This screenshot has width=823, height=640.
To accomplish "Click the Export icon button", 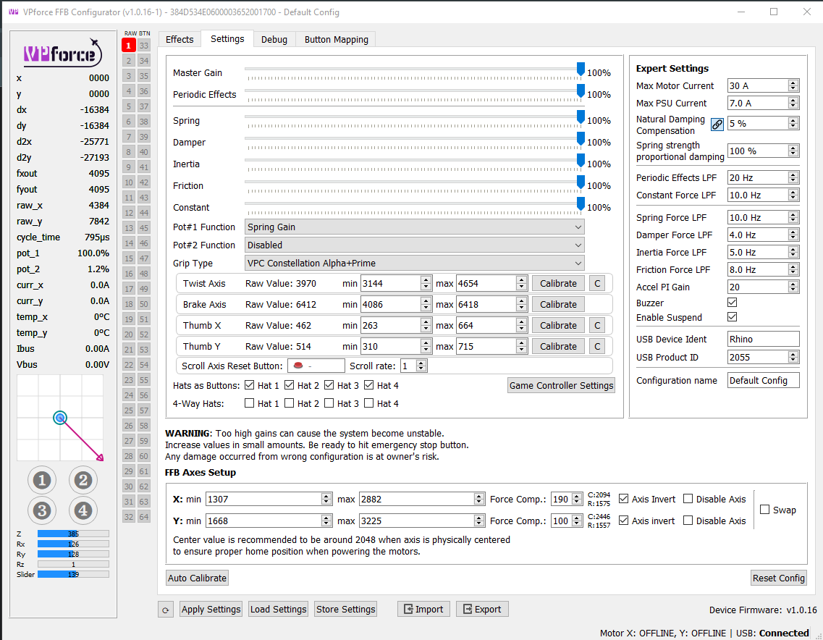I will [482, 609].
